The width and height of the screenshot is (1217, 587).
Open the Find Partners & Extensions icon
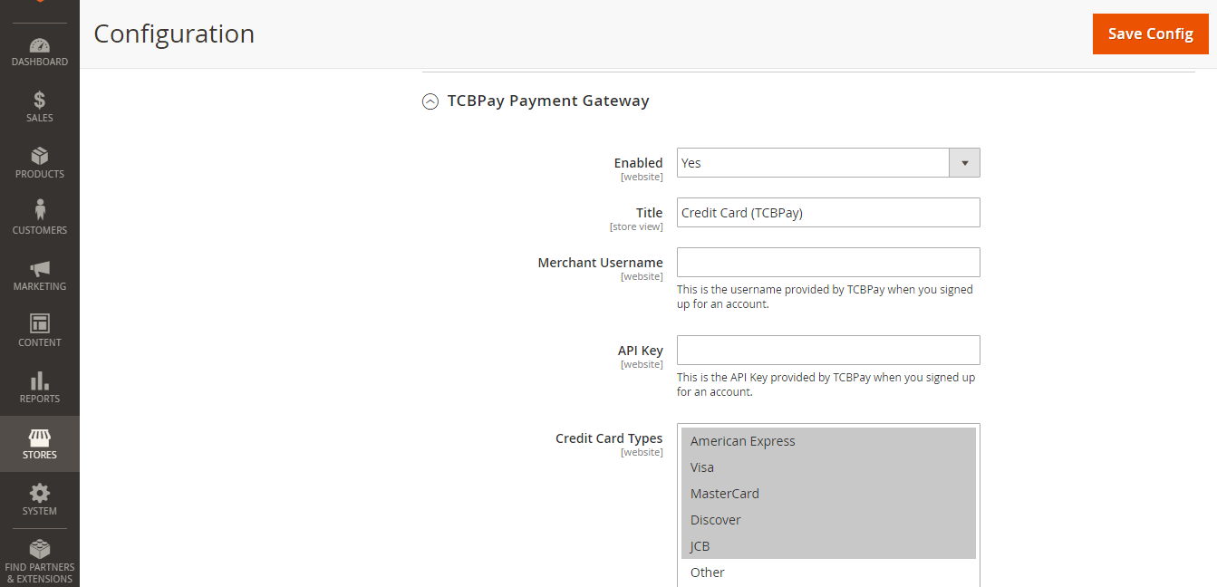[40, 549]
